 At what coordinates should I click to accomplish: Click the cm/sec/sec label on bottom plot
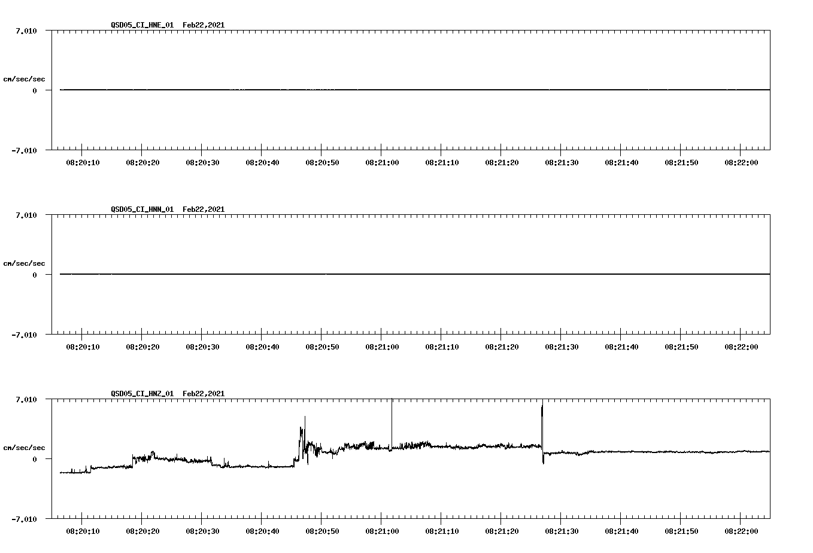click(x=24, y=446)
